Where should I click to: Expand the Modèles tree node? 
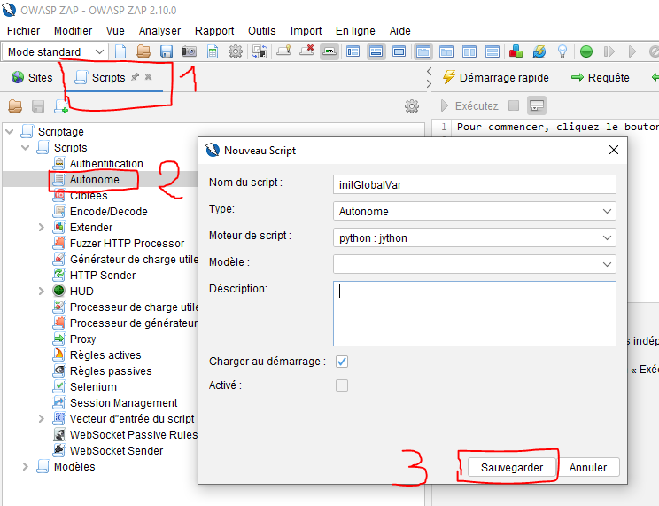[x=25, y=466]
